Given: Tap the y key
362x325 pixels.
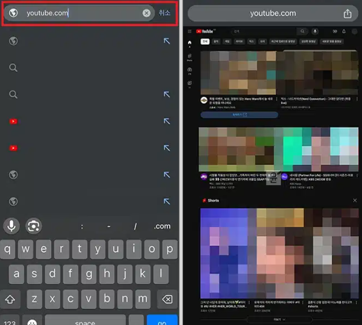Looking at the screenshot, I should point(97,249).
